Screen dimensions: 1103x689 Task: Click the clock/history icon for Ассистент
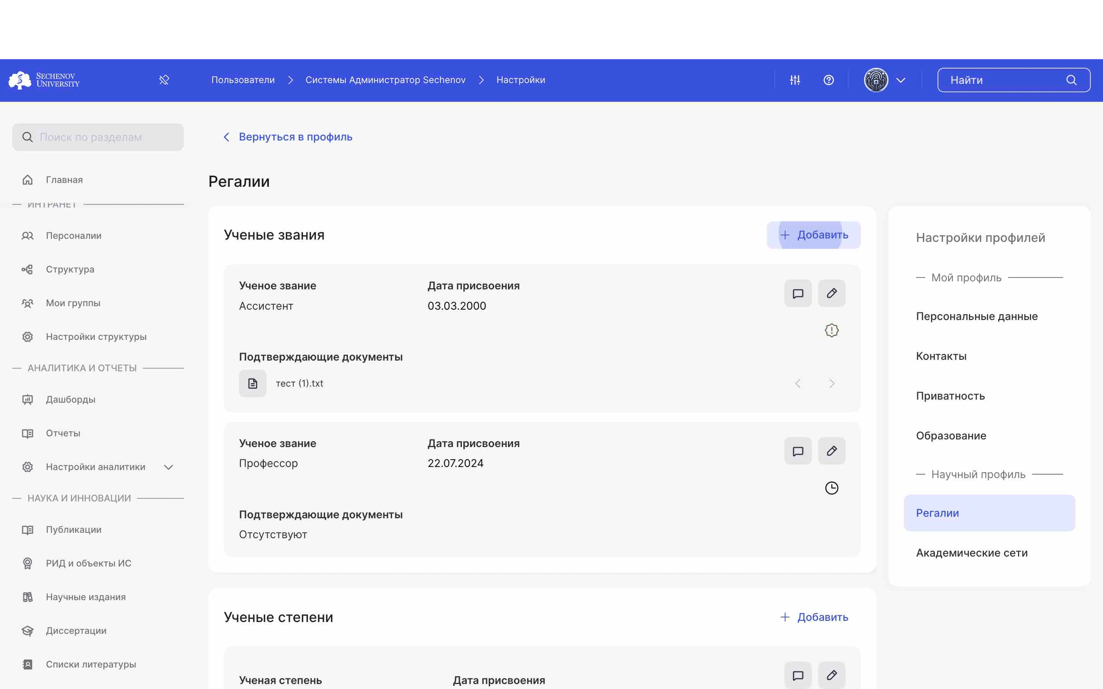click(831, 331)
